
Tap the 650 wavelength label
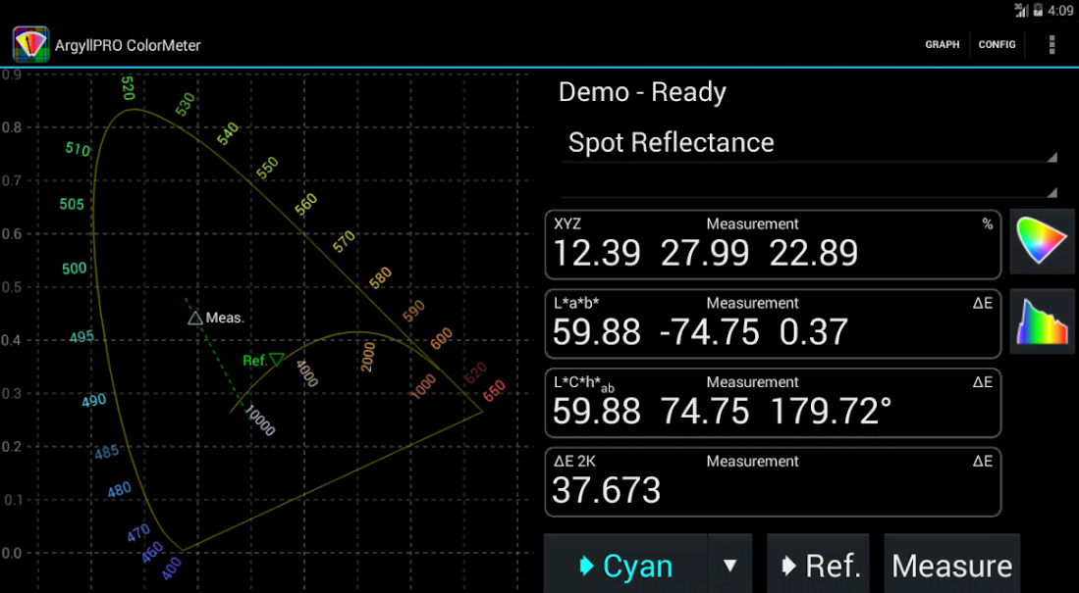494,389
